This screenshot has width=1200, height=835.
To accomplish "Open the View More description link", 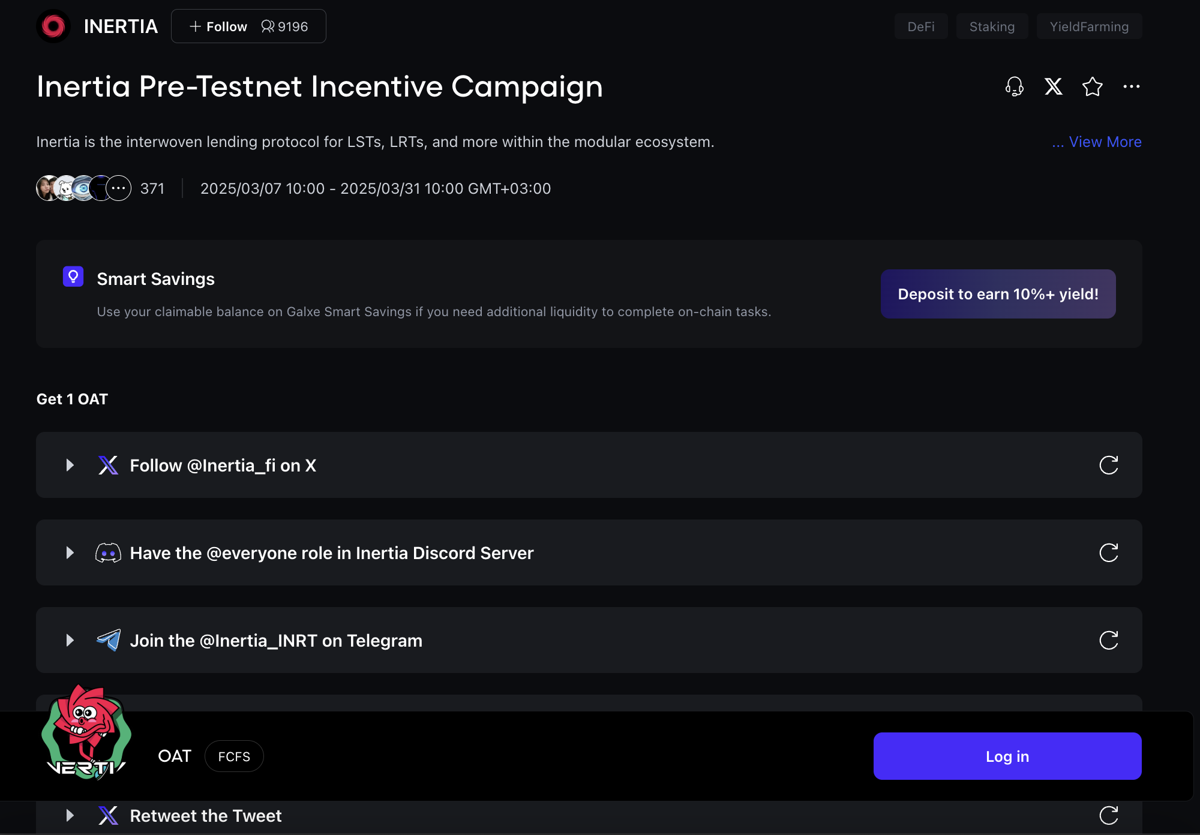I will click(1104, 142).
